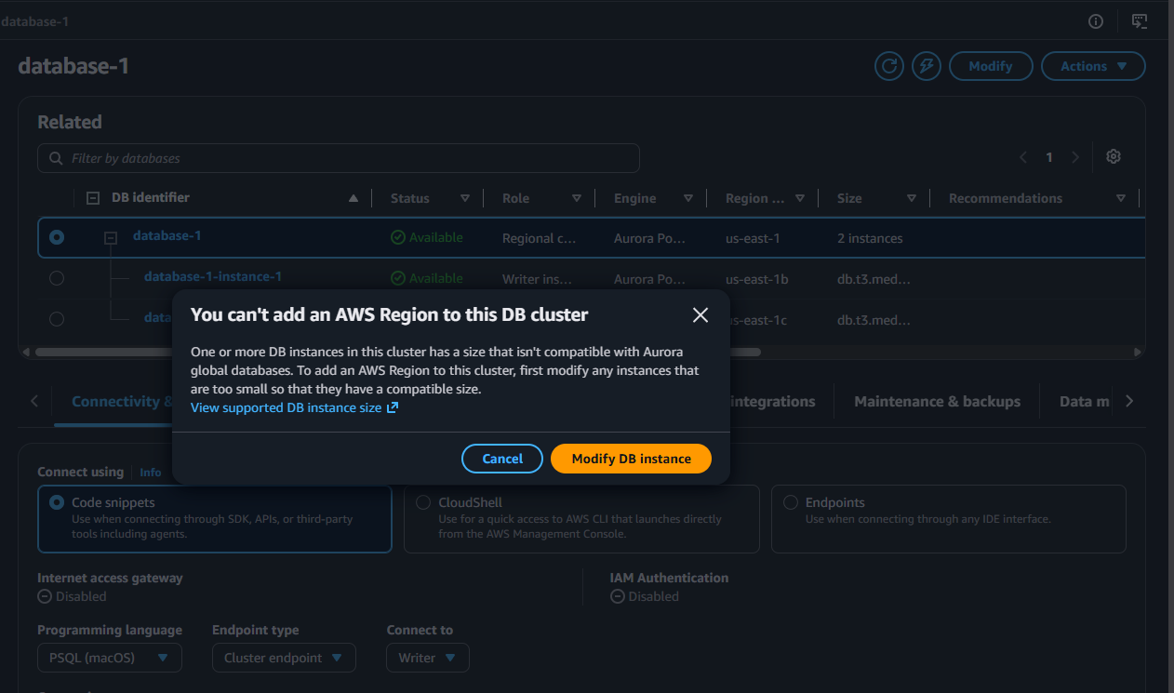Collapse all rows via the DB identifier header box

[x=93, y=198]
